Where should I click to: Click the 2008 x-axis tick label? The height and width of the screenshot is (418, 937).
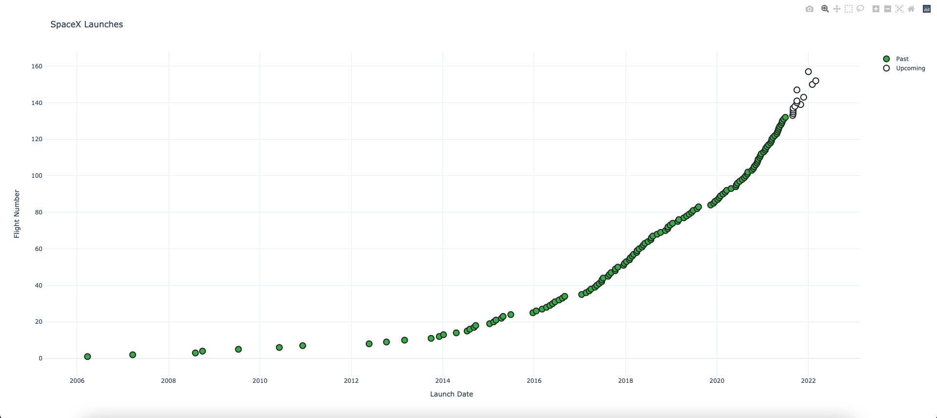click(x=168, y=381)
